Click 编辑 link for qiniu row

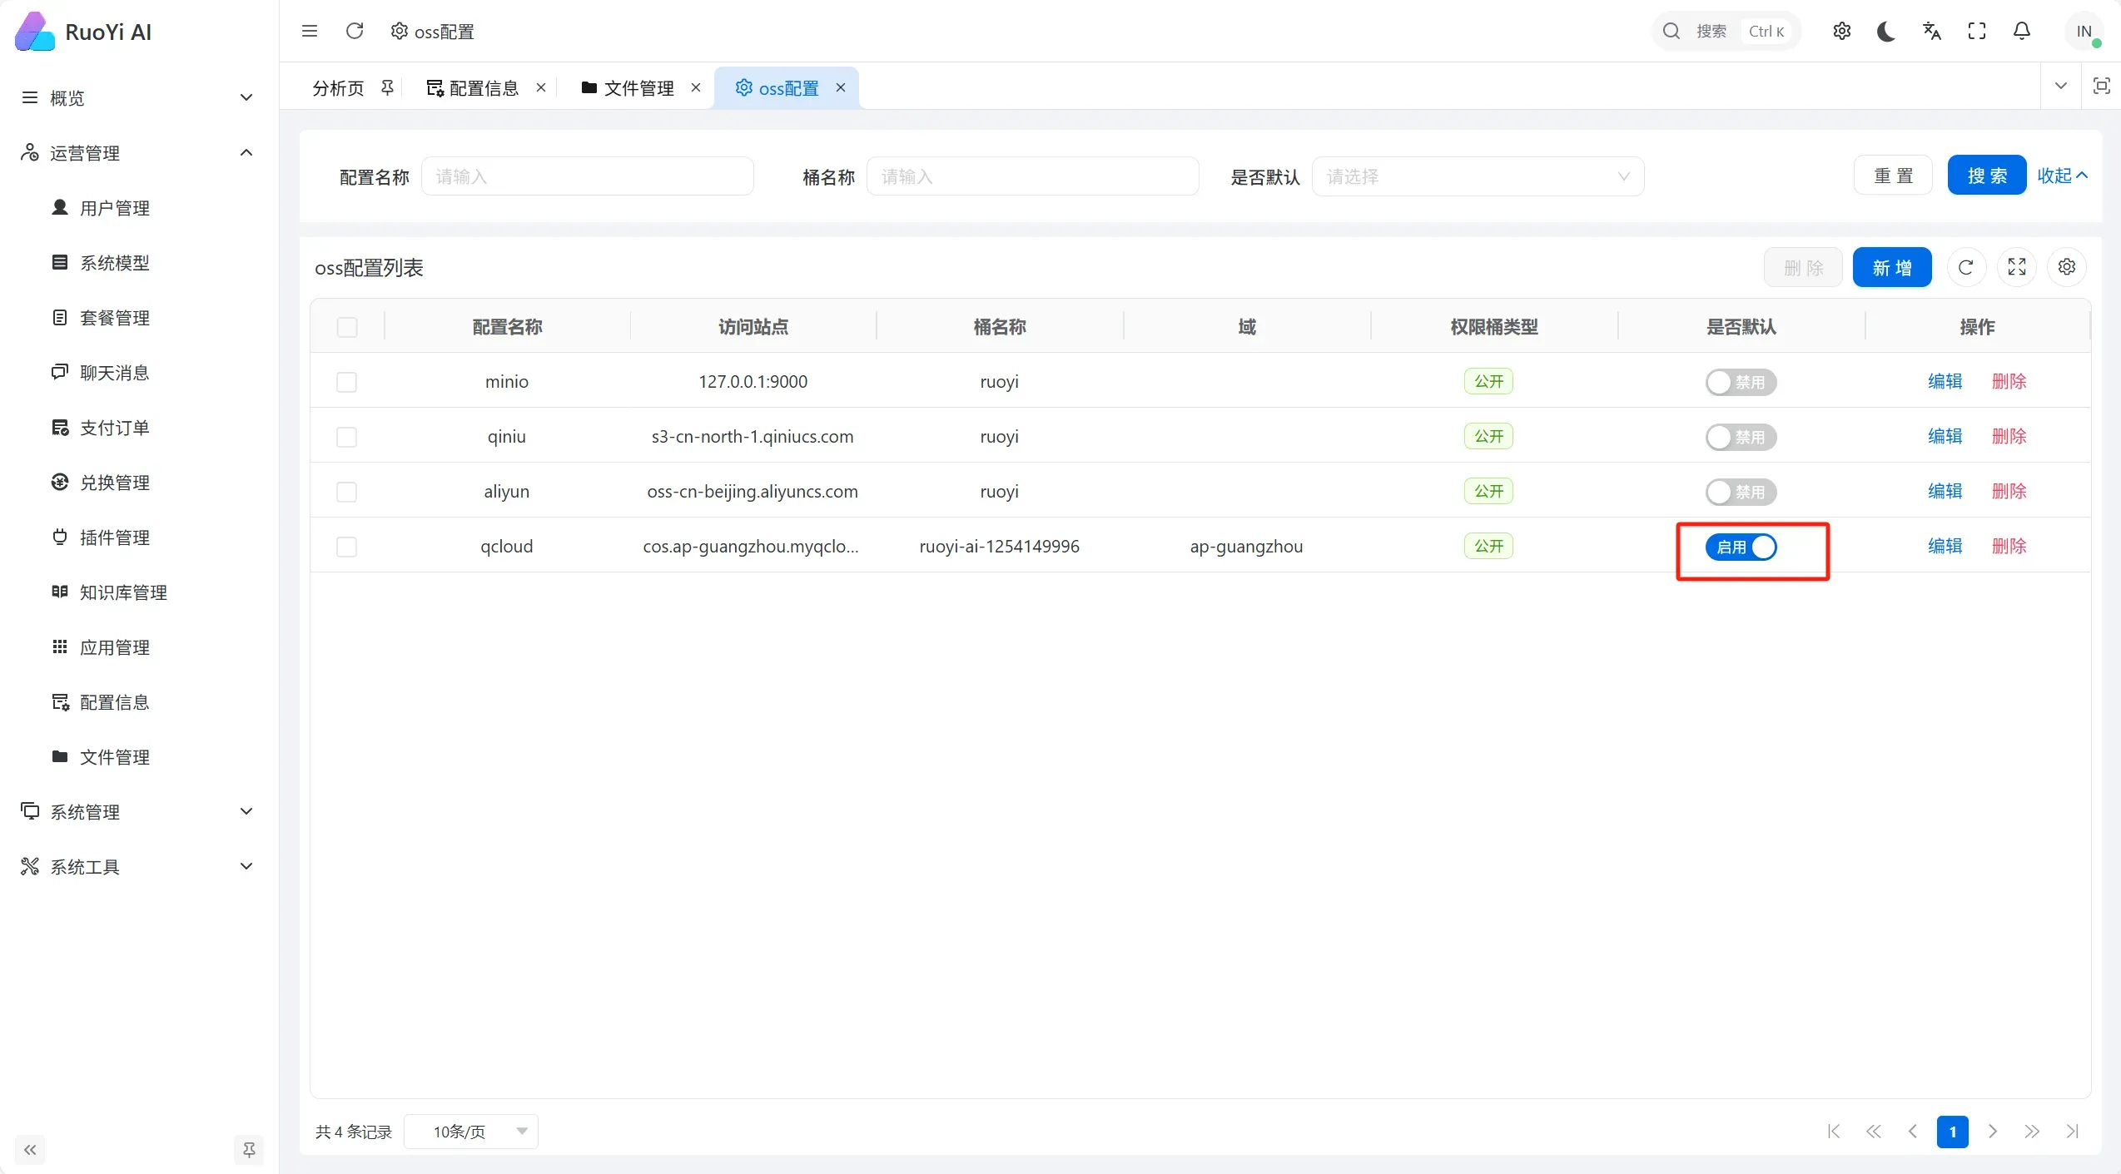pos(1945,437)
